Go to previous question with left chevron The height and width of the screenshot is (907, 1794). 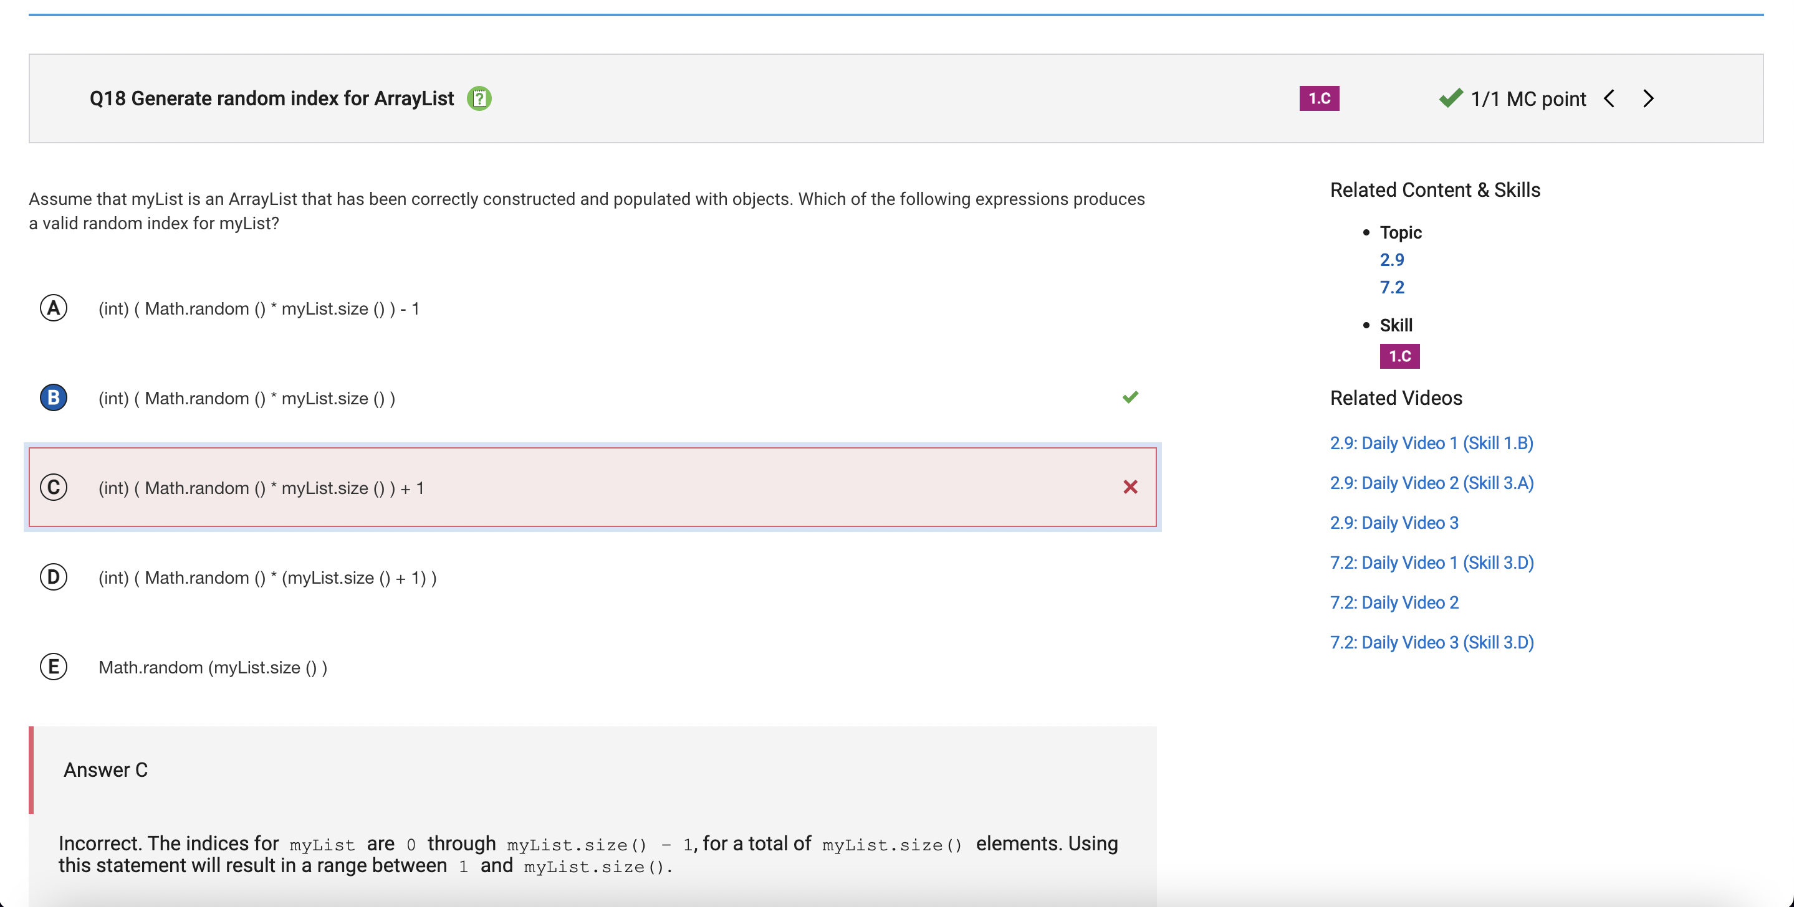click(x=1609, y=98)
